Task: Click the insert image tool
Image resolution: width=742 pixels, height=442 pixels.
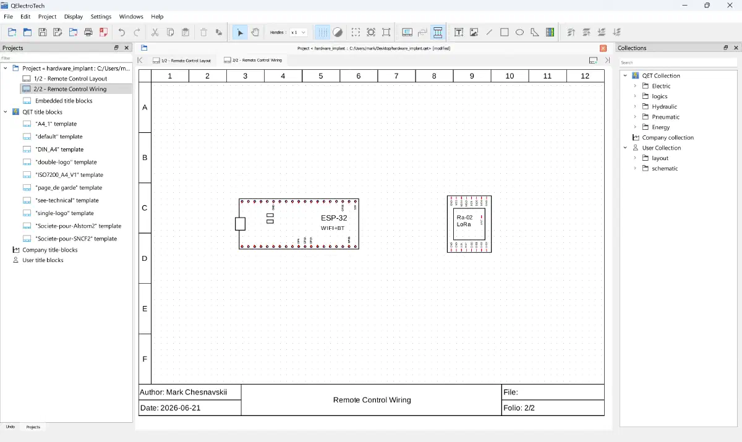Action: point(474,32)
